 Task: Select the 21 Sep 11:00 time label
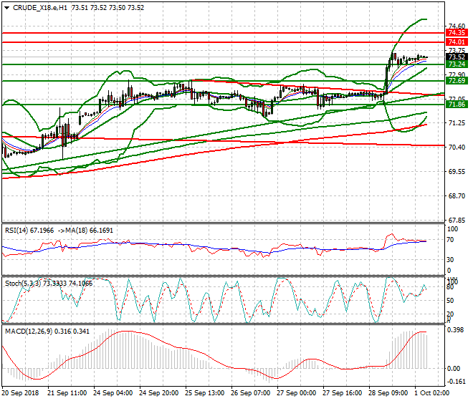point(67,393)
